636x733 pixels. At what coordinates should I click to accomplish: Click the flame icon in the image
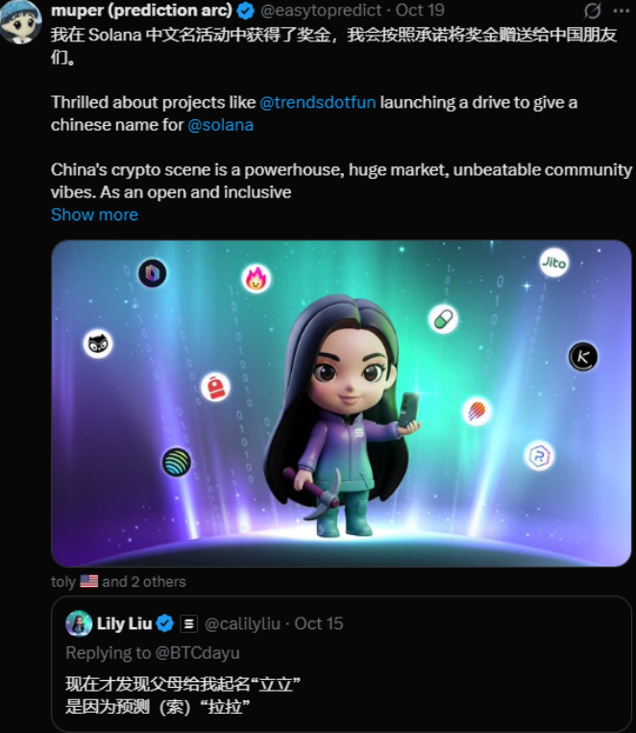pos(257,279)
